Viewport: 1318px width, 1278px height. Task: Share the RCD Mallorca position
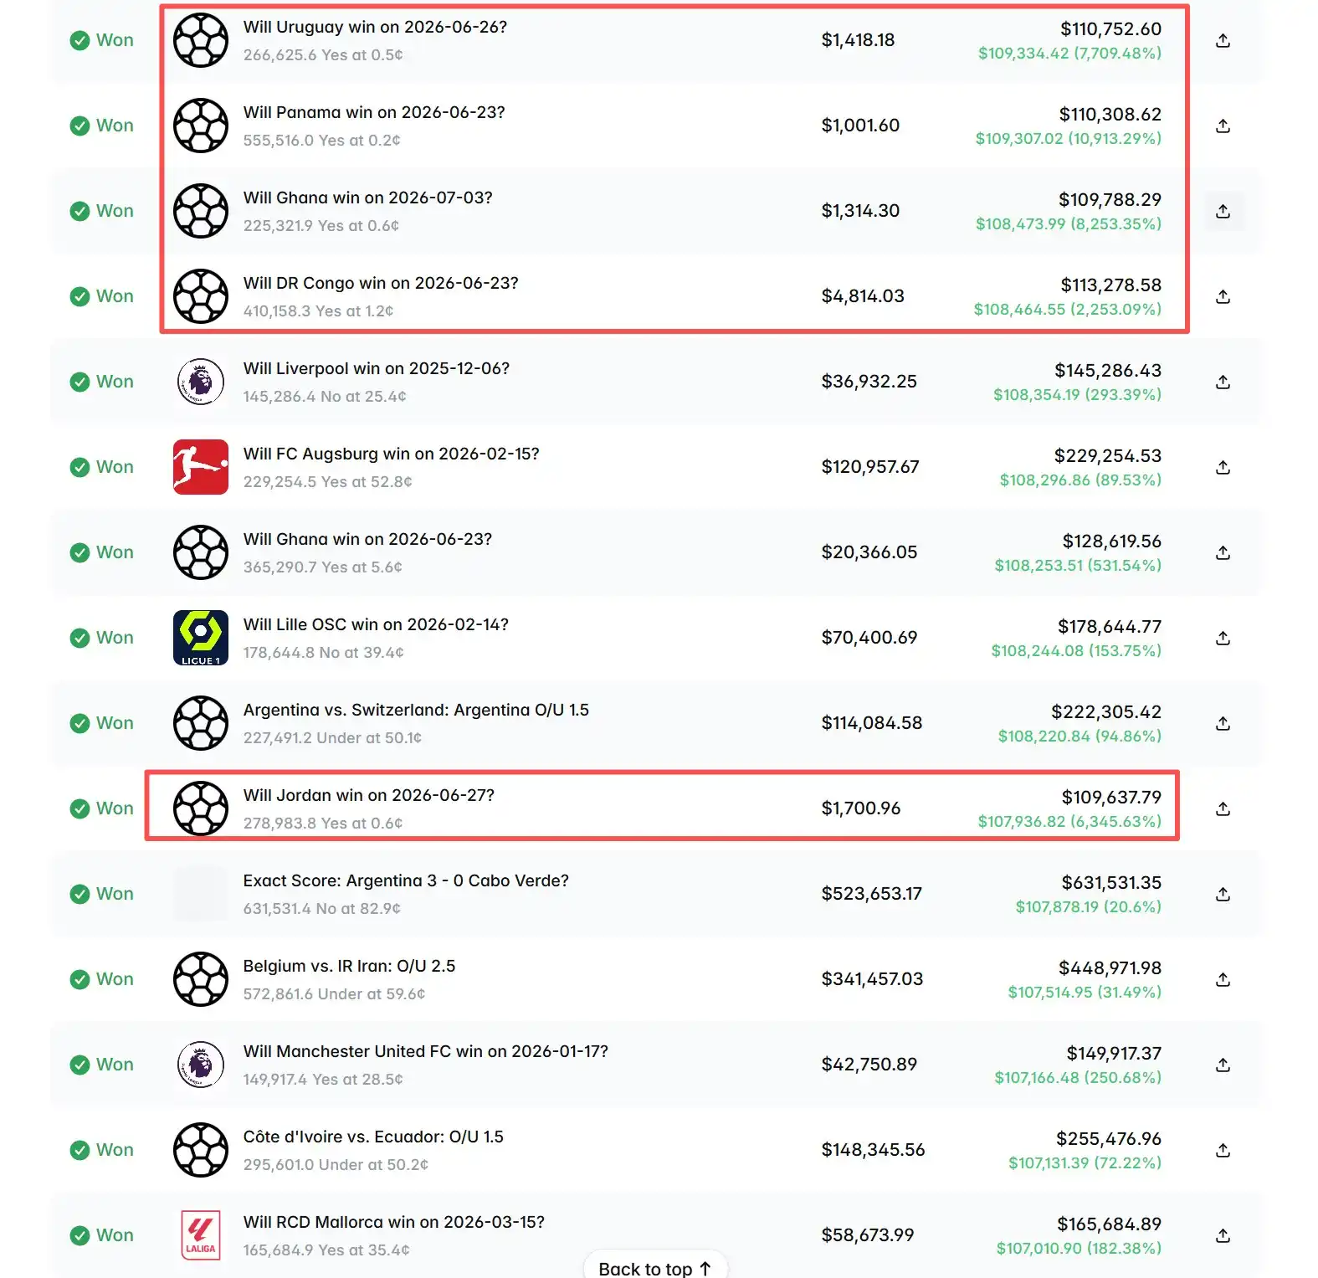tap(1223, 1235)
